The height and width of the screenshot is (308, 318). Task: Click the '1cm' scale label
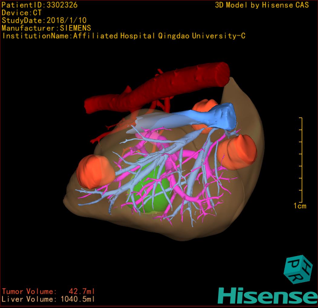point(300,206)
